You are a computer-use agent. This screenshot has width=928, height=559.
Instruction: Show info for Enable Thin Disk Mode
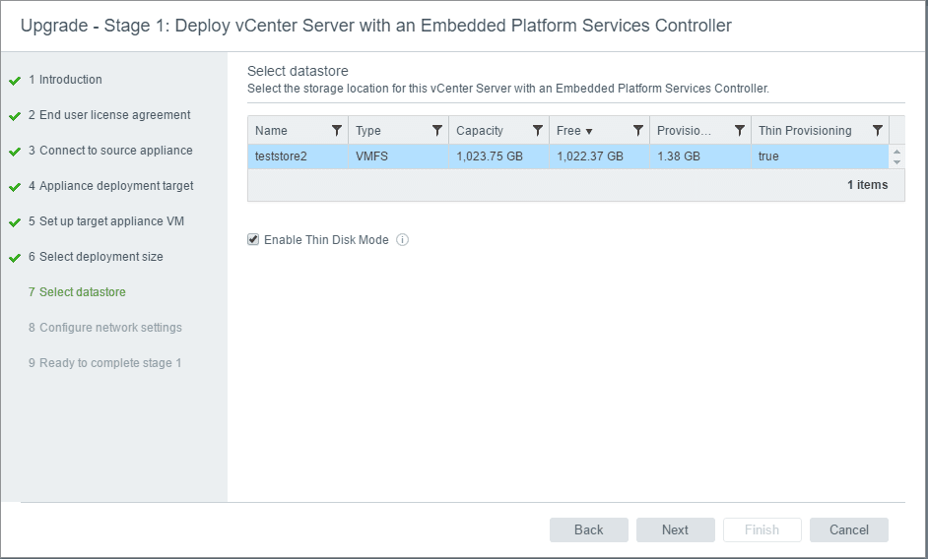[402, 240]
